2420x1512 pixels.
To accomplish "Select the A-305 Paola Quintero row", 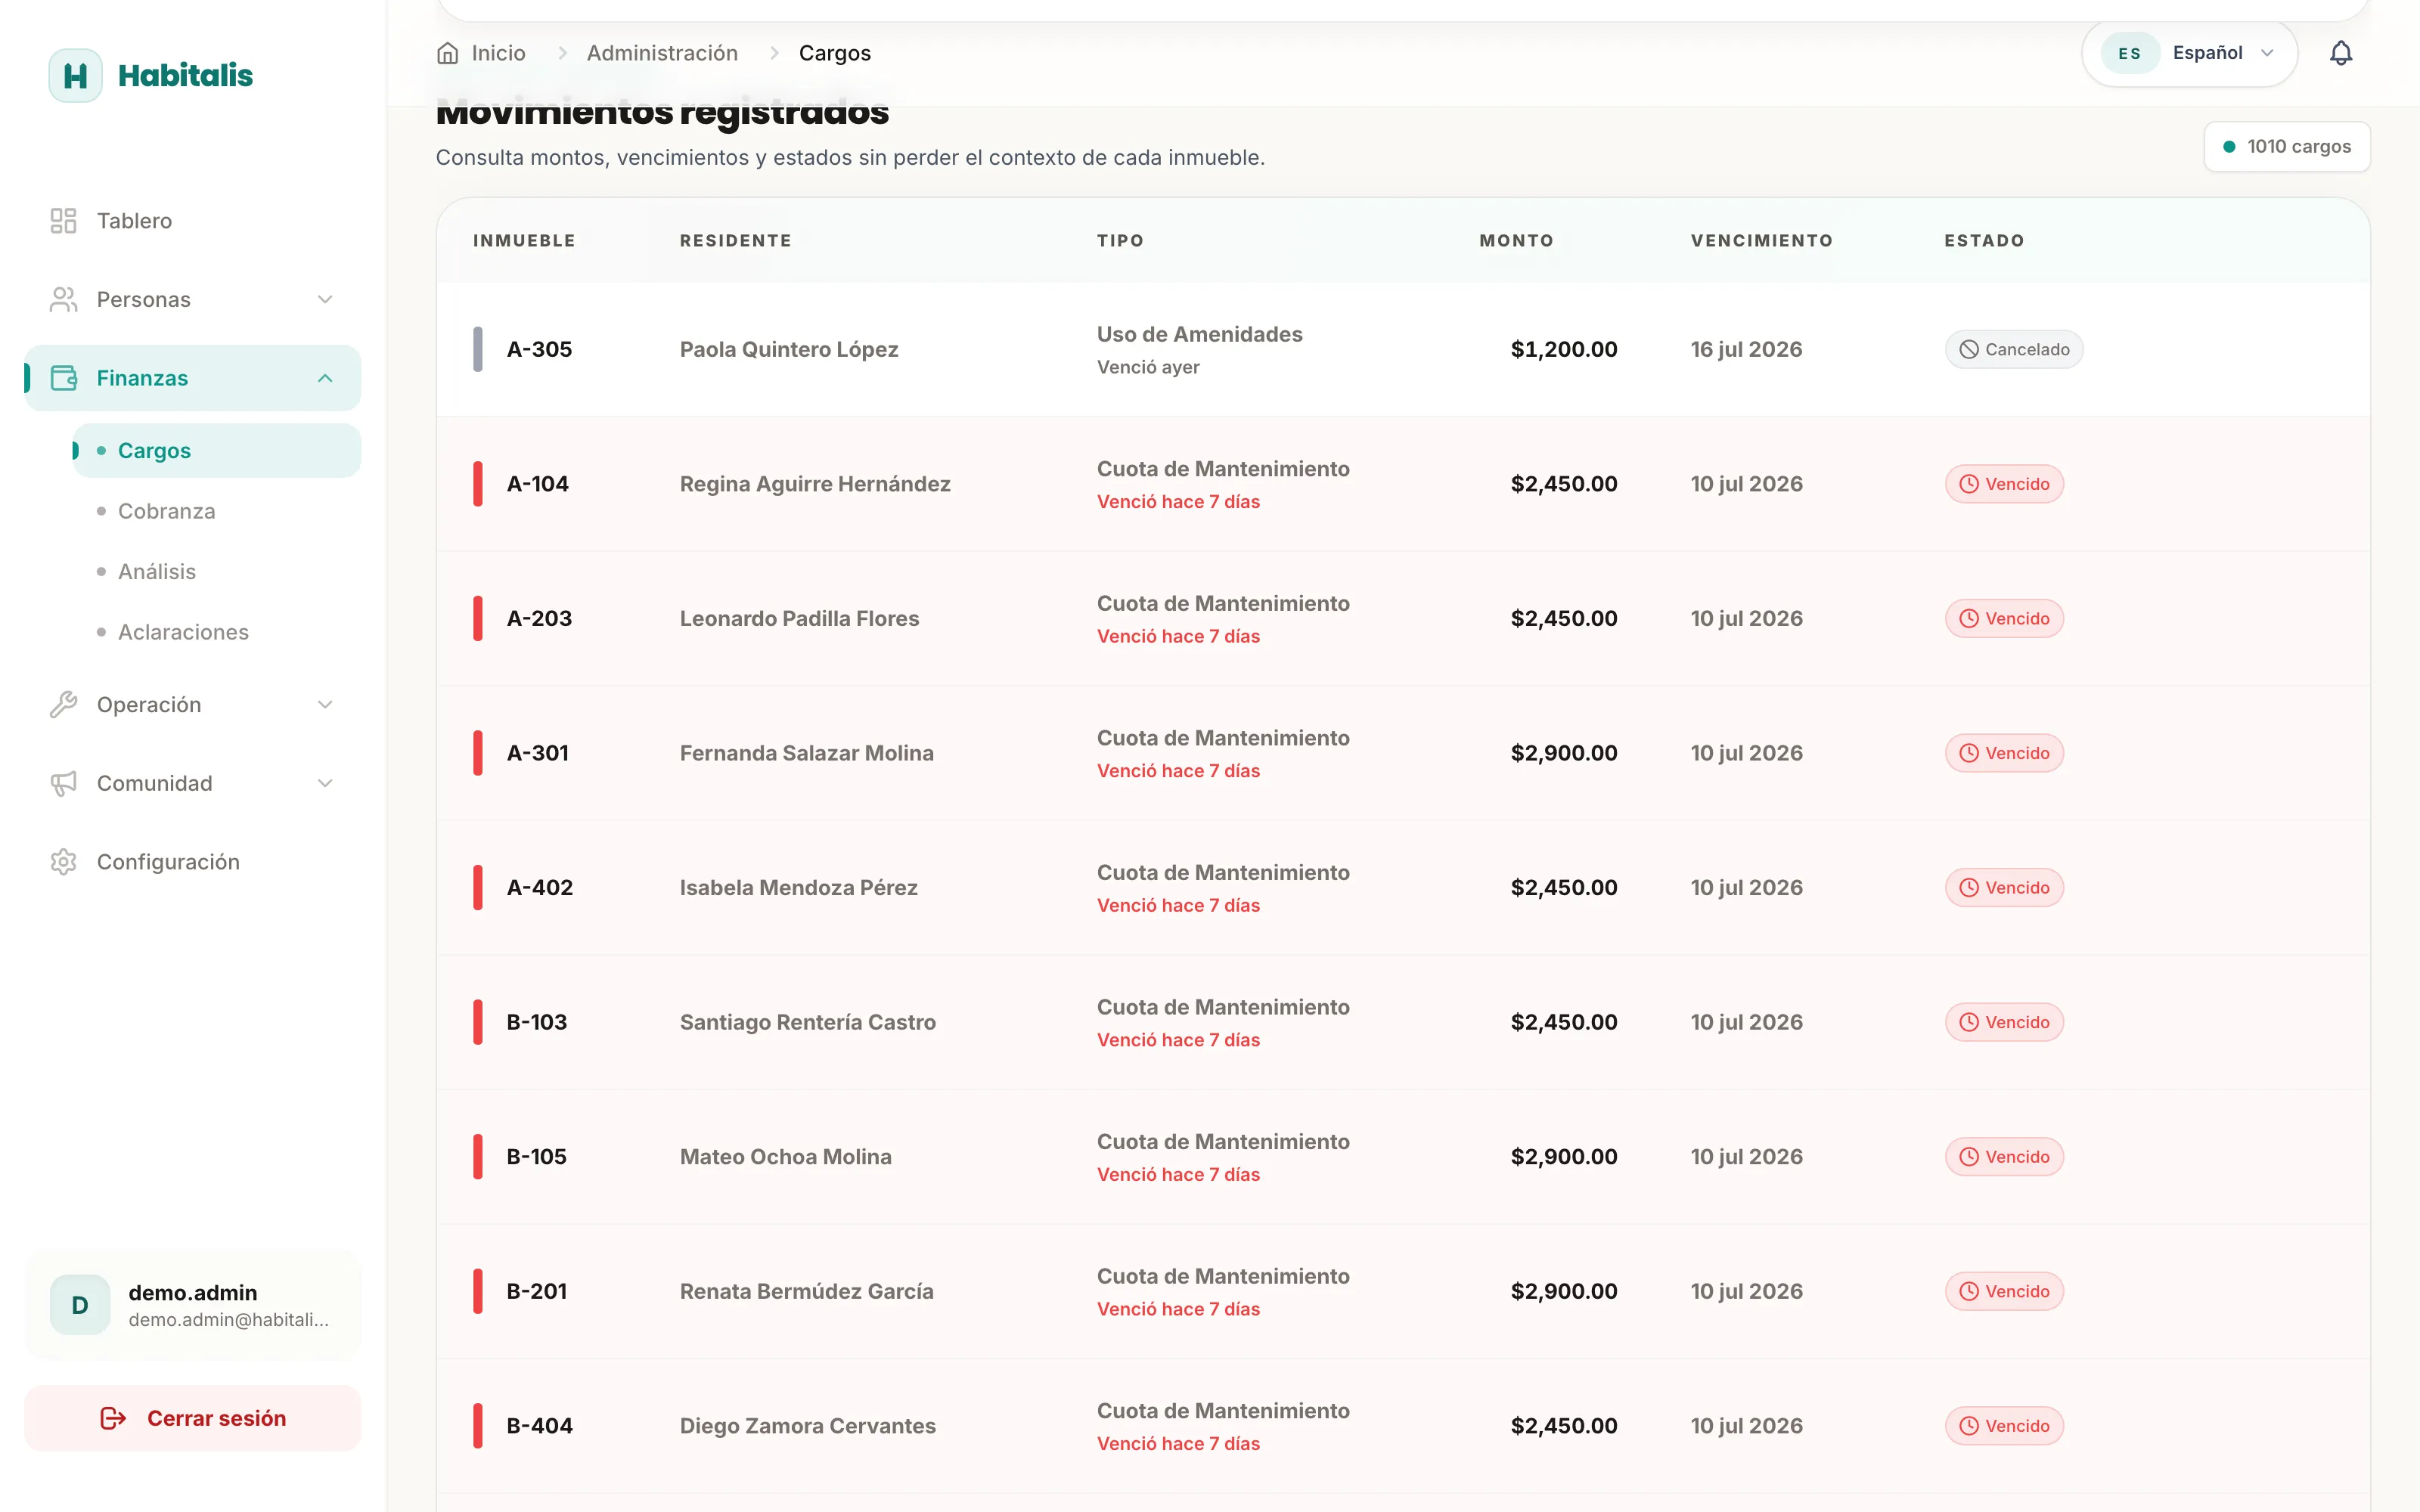I will (x=1403, y=349).
